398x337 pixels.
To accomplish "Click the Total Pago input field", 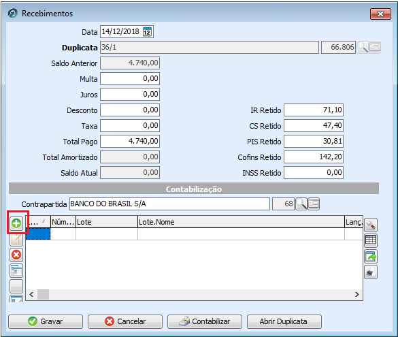I will coord(130,141).
